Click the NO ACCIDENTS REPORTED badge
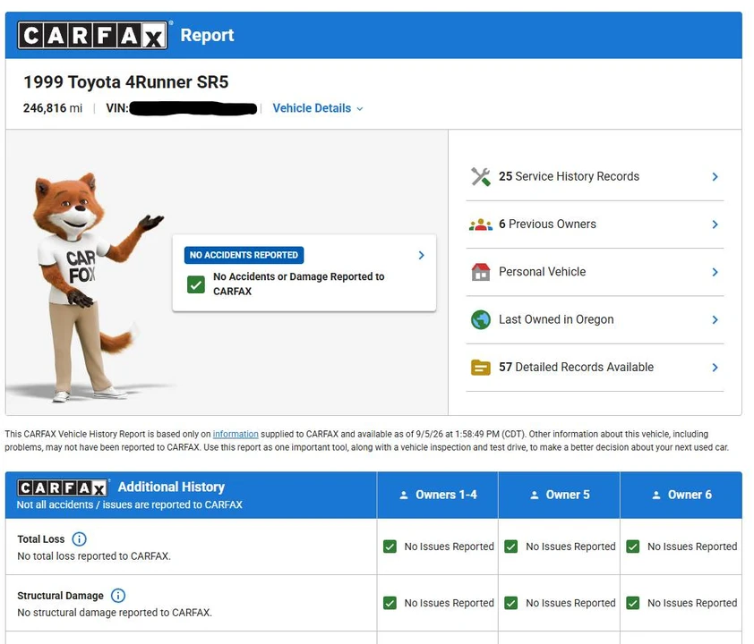 (244, 255)
